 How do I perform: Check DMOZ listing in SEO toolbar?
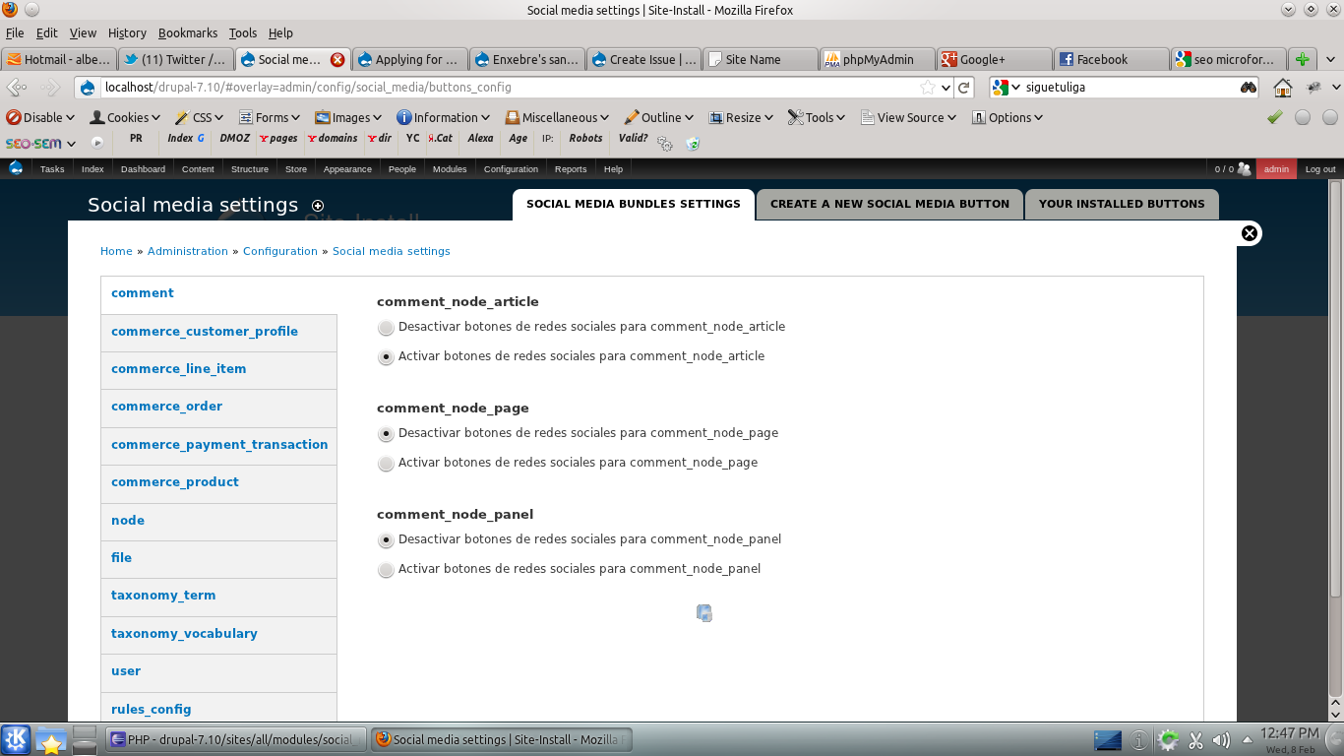click(234, 139)
